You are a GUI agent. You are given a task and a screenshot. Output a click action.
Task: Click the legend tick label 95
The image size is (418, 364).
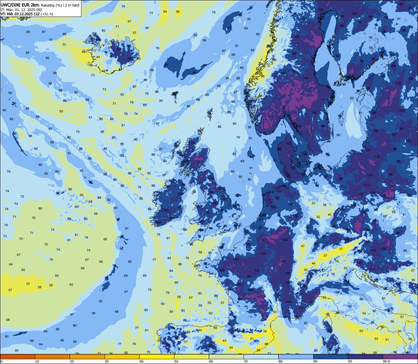[x=350, y=361]
